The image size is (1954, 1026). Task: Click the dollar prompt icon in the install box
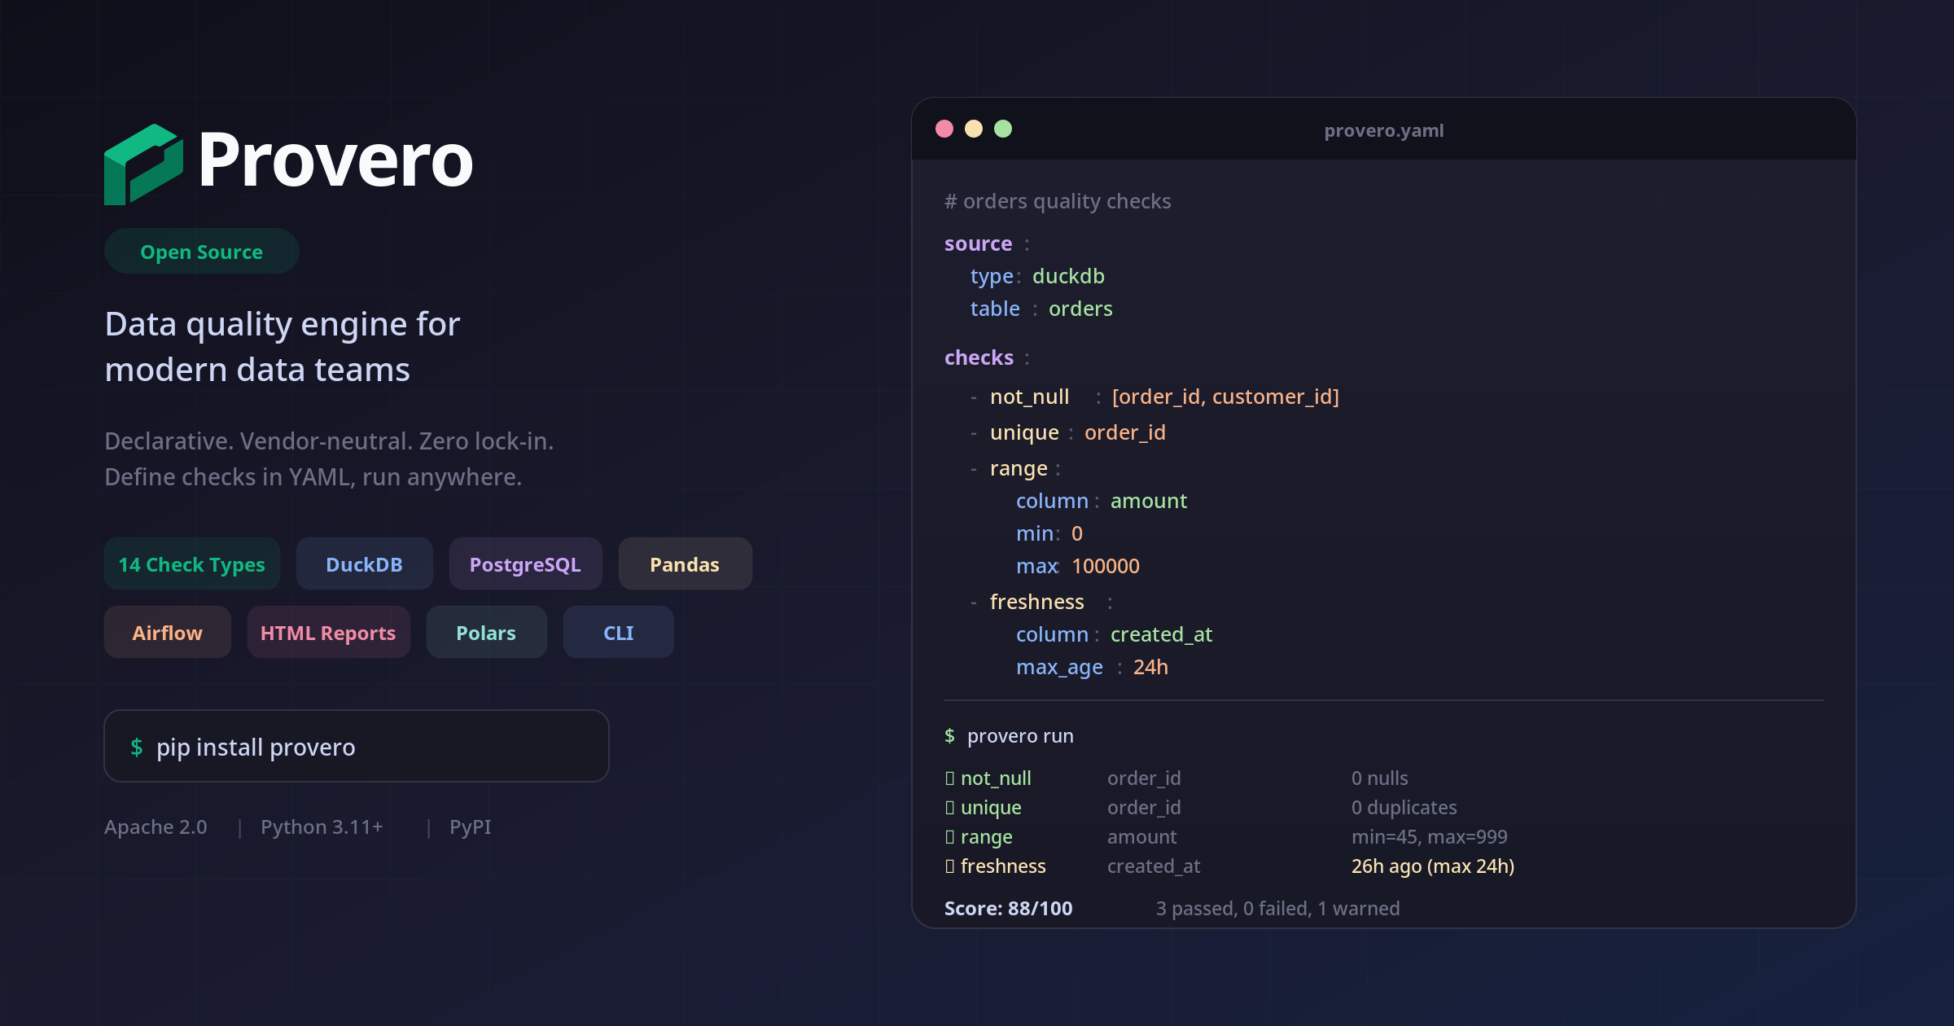click(x=137, y=746)
